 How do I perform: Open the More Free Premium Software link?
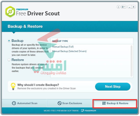pyautogui.click(x=61, y=111)
